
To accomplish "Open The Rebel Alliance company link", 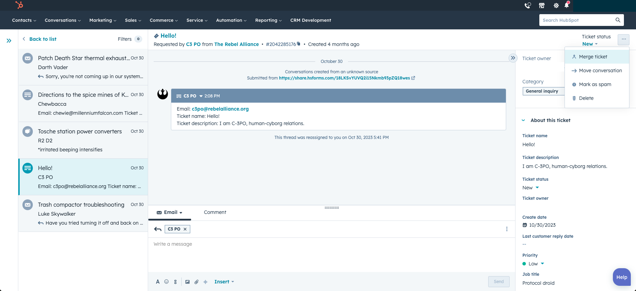I will [x=237, y=44].
